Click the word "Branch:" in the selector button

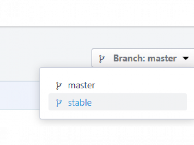(129, 58)
